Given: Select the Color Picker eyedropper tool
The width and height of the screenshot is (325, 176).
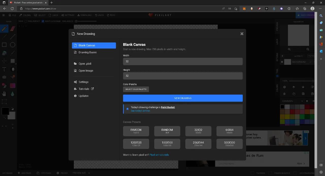Looking at the screenshot, I should tap(13, 53).
